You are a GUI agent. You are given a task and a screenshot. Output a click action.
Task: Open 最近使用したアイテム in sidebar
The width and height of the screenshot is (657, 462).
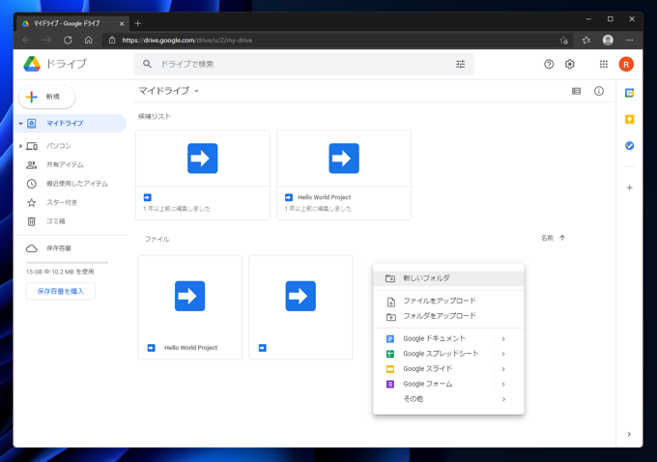[70, 184]
